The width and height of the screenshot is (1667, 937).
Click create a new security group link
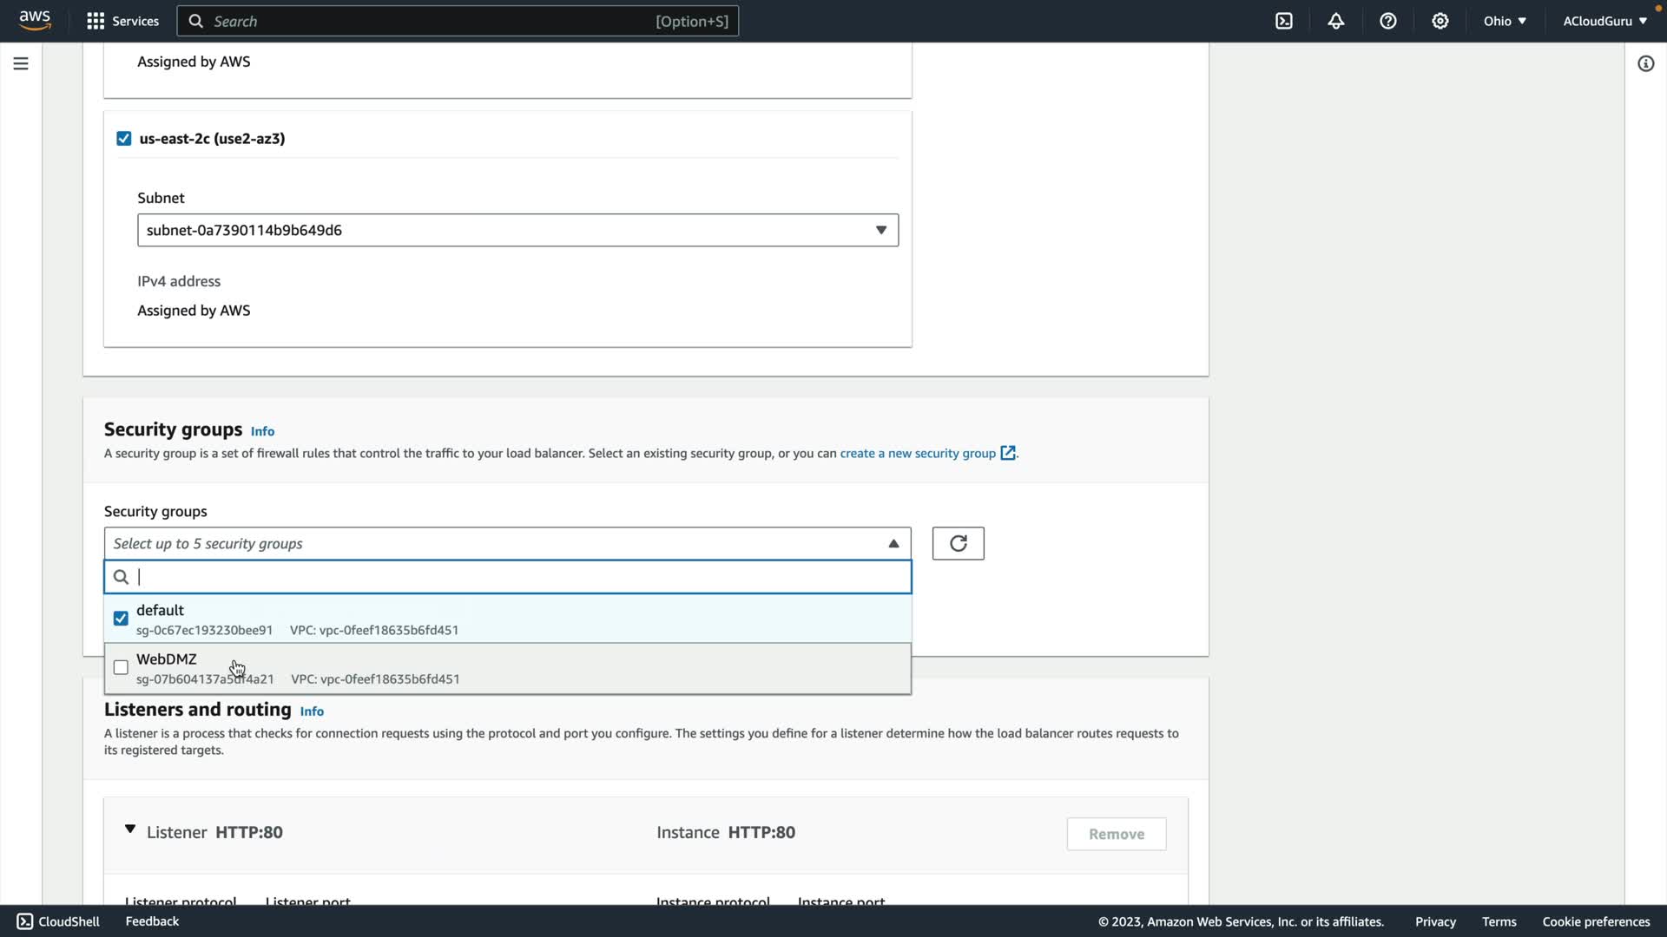click(x=918, y=453)
